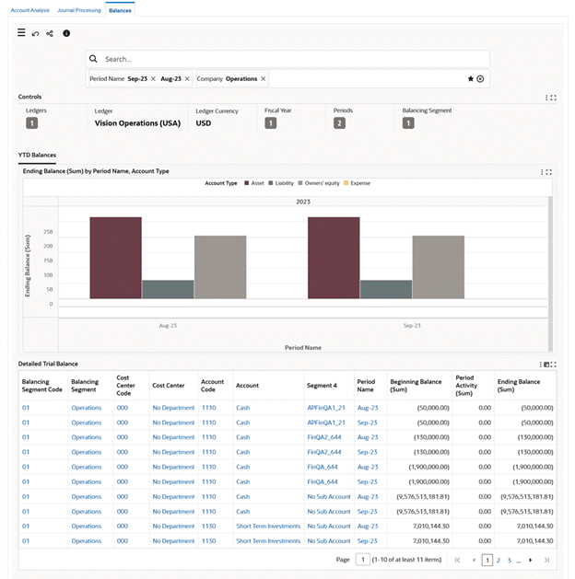
Task: Open Short Term Investments link in Aug-23 row
Action: coord(268,527)
